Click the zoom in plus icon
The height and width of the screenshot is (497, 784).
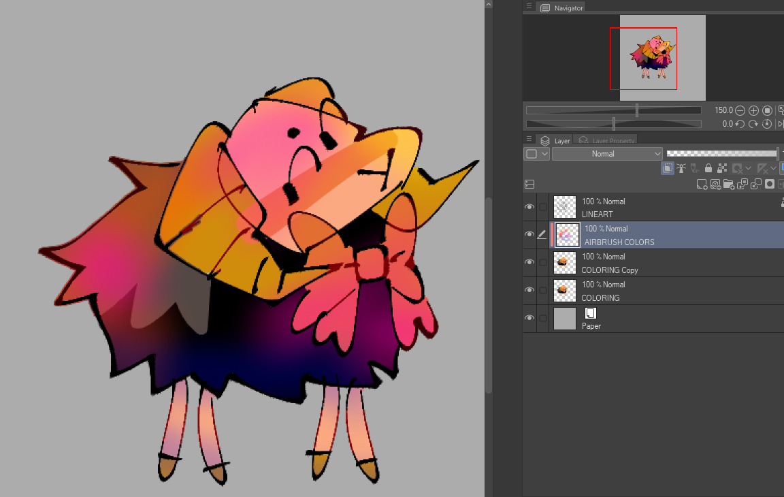(x=753, y=110)
